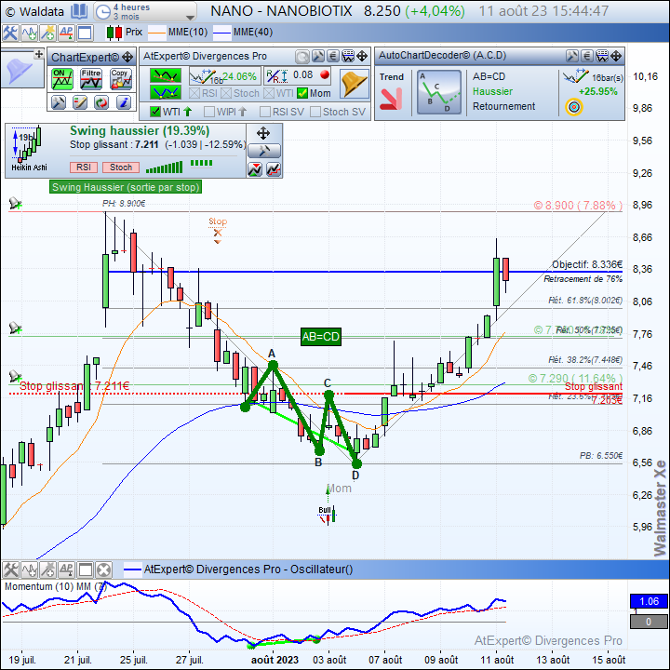This screenshot has height=670, width=670.
Task: Click the AutoChartDecoder chart grid icon
Action: coord(602,56)
